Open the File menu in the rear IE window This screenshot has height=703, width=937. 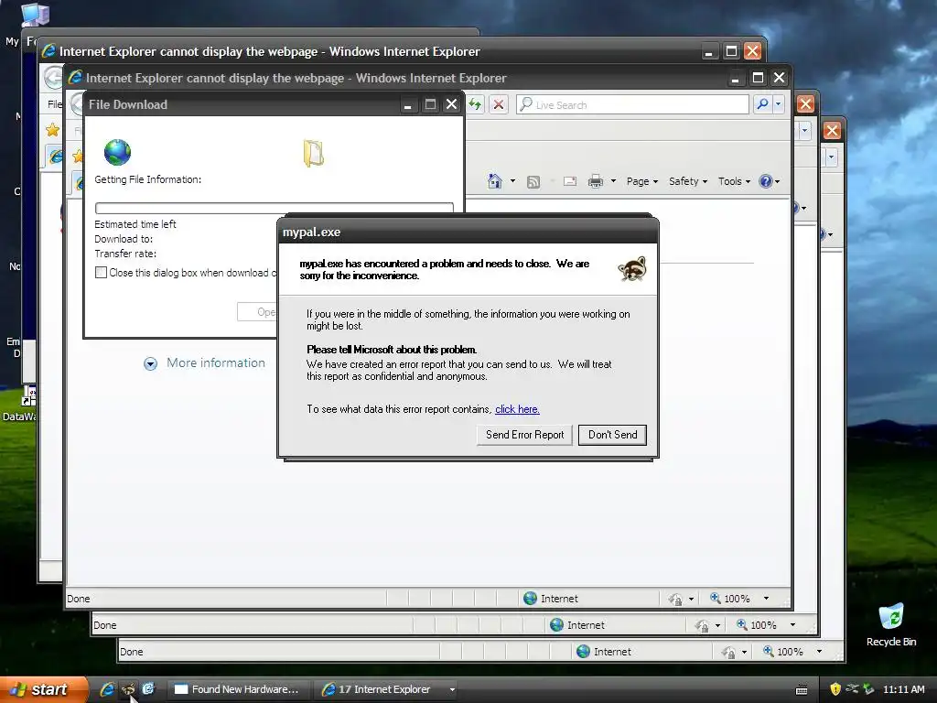click(54, 104)
